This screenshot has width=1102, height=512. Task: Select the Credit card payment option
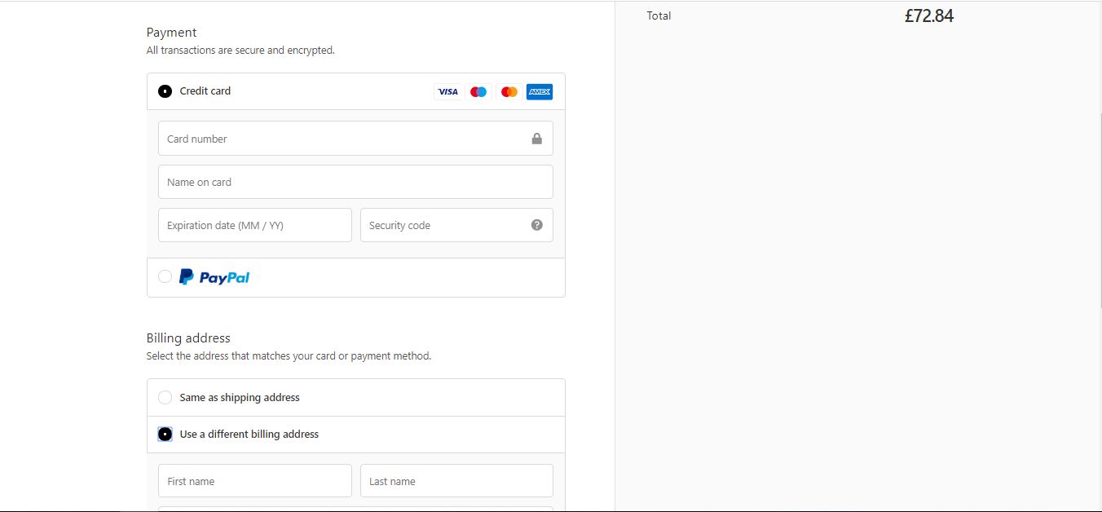[x=165, y=91]
